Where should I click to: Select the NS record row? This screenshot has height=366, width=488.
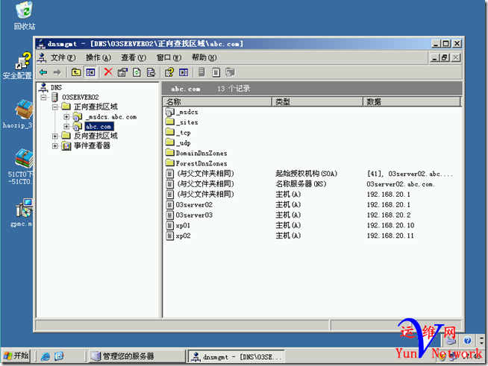click(x=311, y=184)
